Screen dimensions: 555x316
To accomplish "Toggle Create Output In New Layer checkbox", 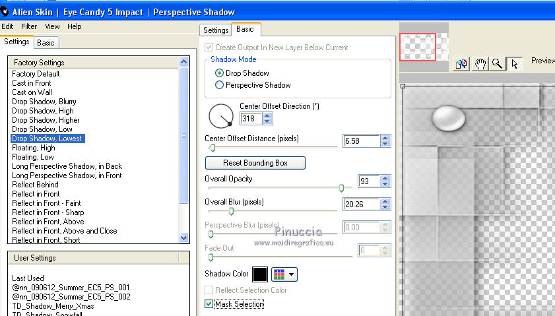I will click(x=209, y=47).
